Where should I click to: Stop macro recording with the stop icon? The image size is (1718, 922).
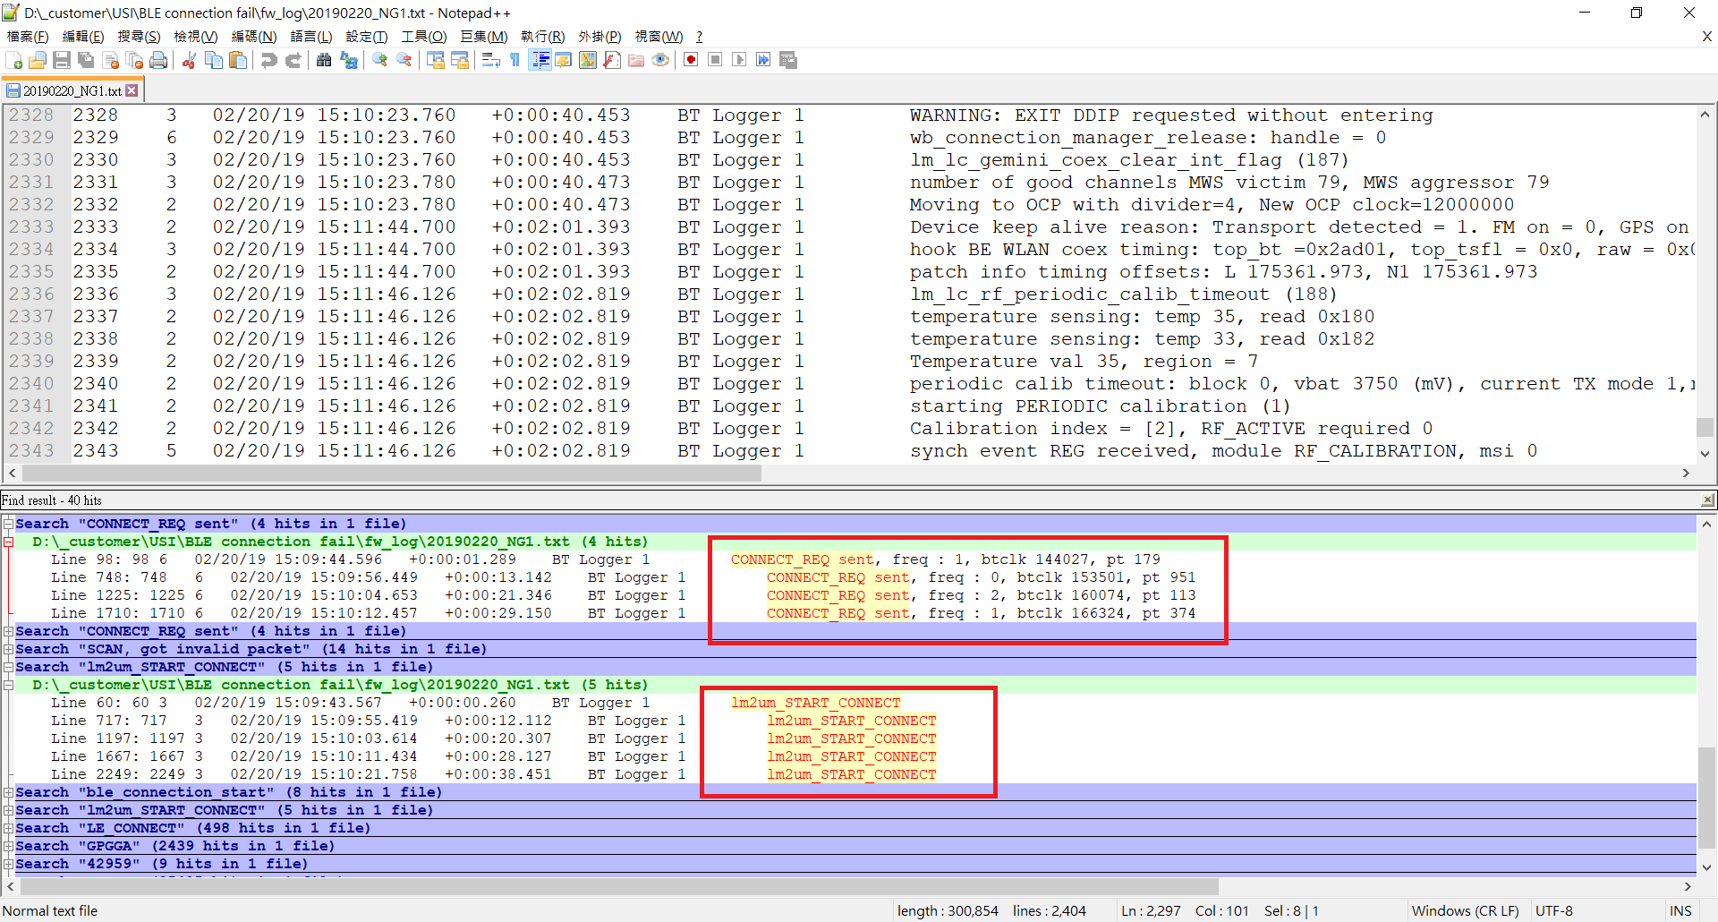pos(715,60)
